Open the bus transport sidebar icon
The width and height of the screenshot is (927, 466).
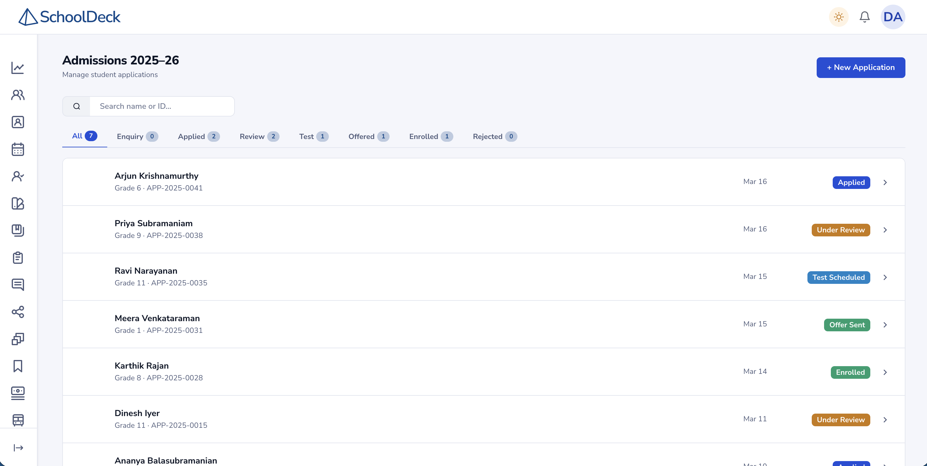point(18,420)
